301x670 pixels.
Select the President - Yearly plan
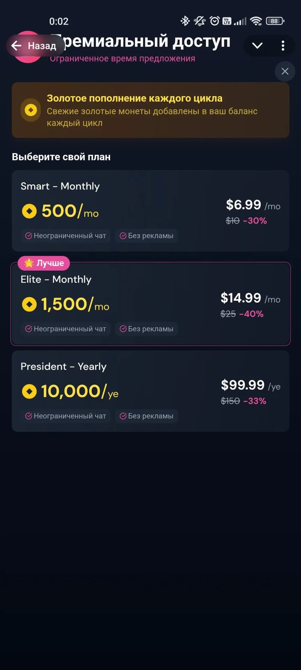150,391
